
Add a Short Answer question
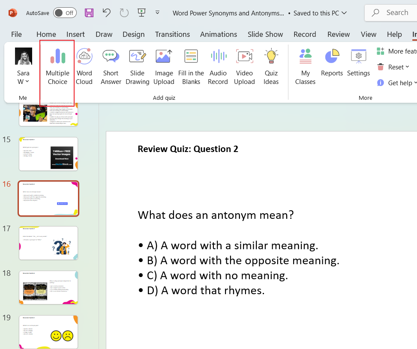click(x=111, y=67)
